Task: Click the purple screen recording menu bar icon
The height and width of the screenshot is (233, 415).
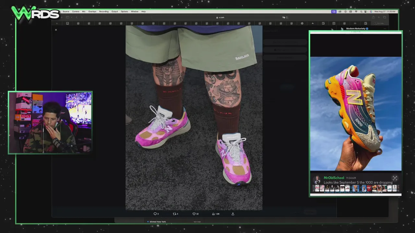Action: (x=334, y=12)
